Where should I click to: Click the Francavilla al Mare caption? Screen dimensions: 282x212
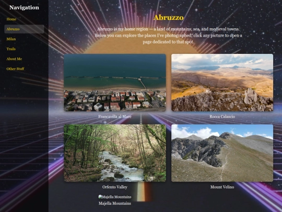click(115, 116)
